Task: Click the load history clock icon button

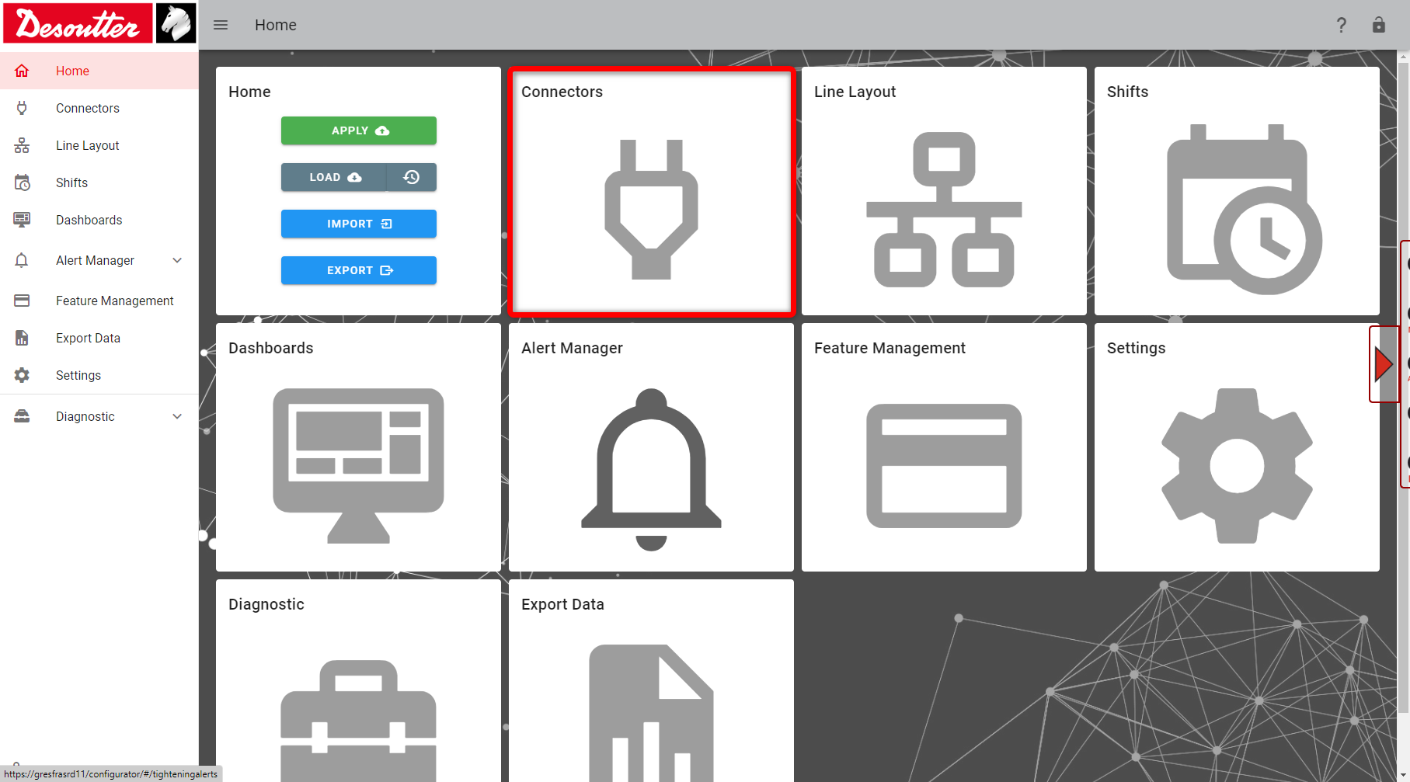Action: (x=412, y=177)
